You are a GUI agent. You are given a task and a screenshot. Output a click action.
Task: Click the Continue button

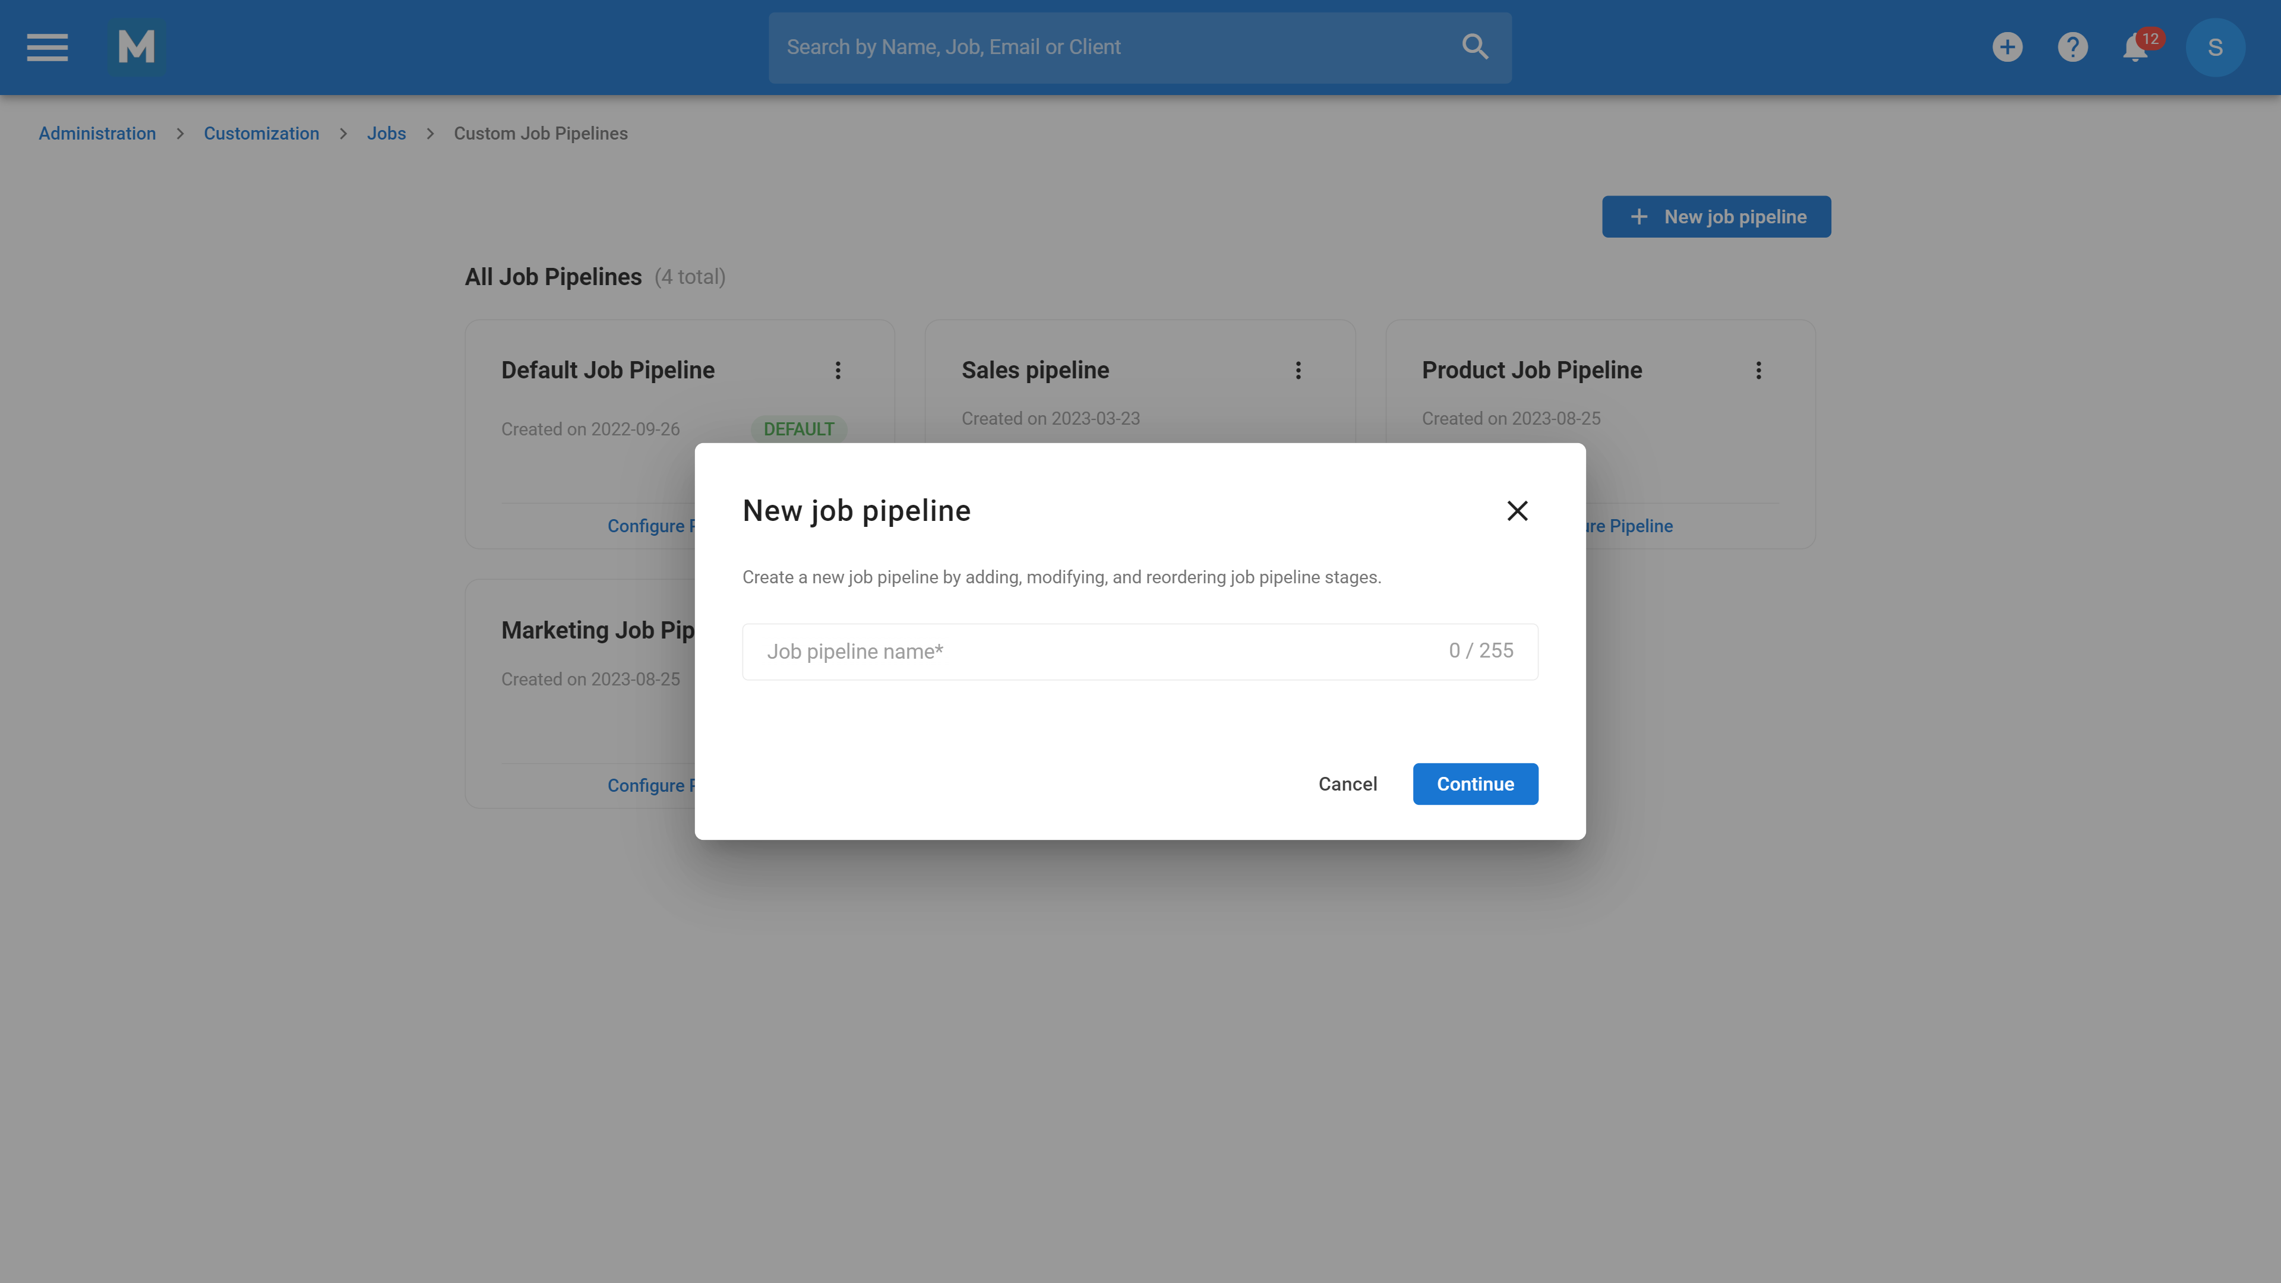point(1475,783)
